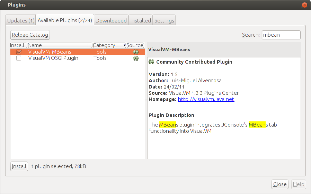Open the visualvm.java.net homepage link
This screenshot has height=194, width=311.
click(206, 99)
